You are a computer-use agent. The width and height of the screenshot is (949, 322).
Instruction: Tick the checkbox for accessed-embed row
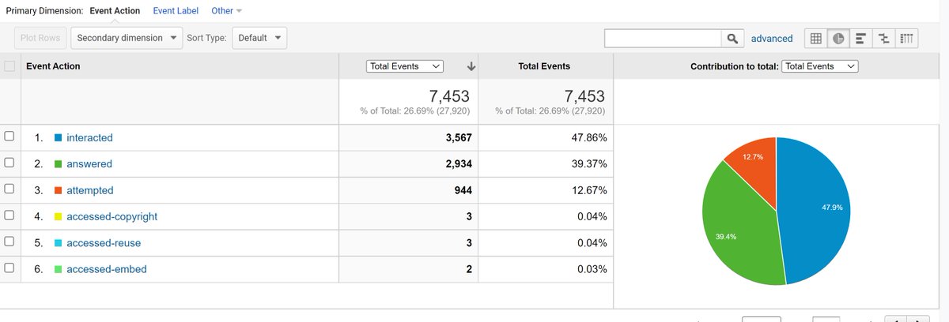(x=9, y=268)
